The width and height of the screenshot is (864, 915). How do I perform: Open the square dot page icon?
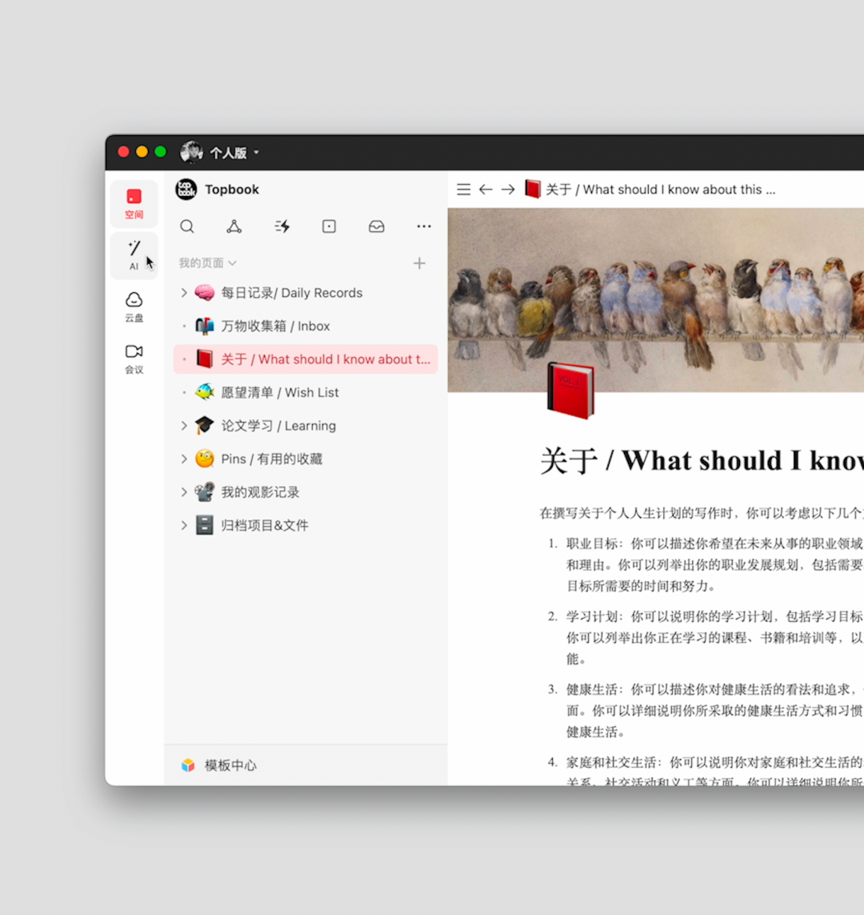click(329, 227)
